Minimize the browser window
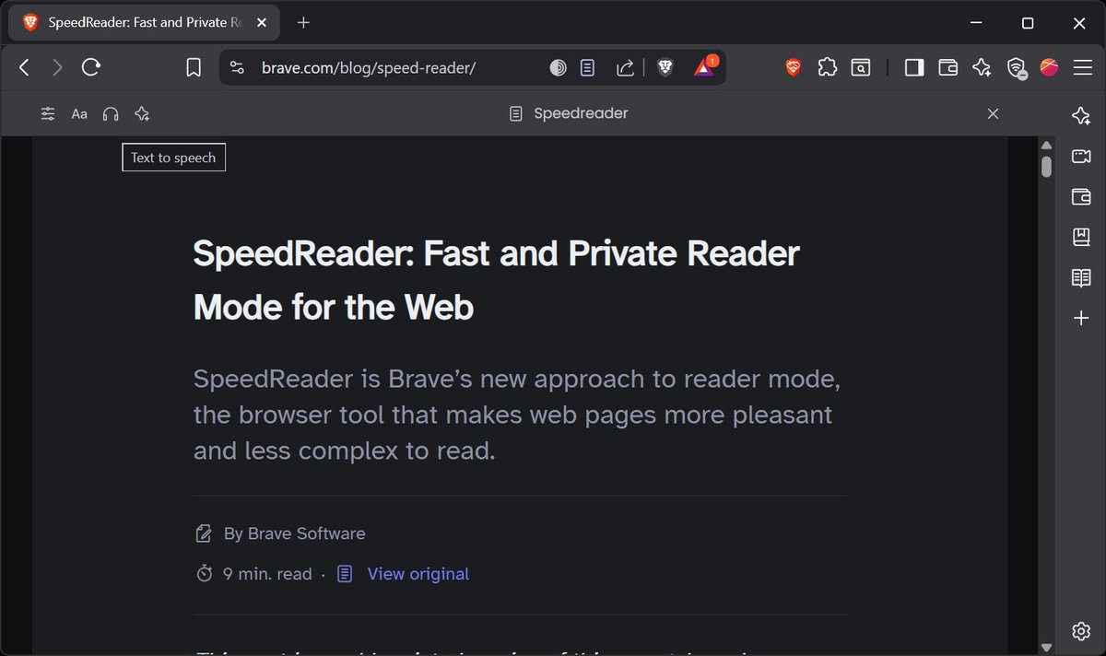1106x656 pixels. click(x=978, y=22)
